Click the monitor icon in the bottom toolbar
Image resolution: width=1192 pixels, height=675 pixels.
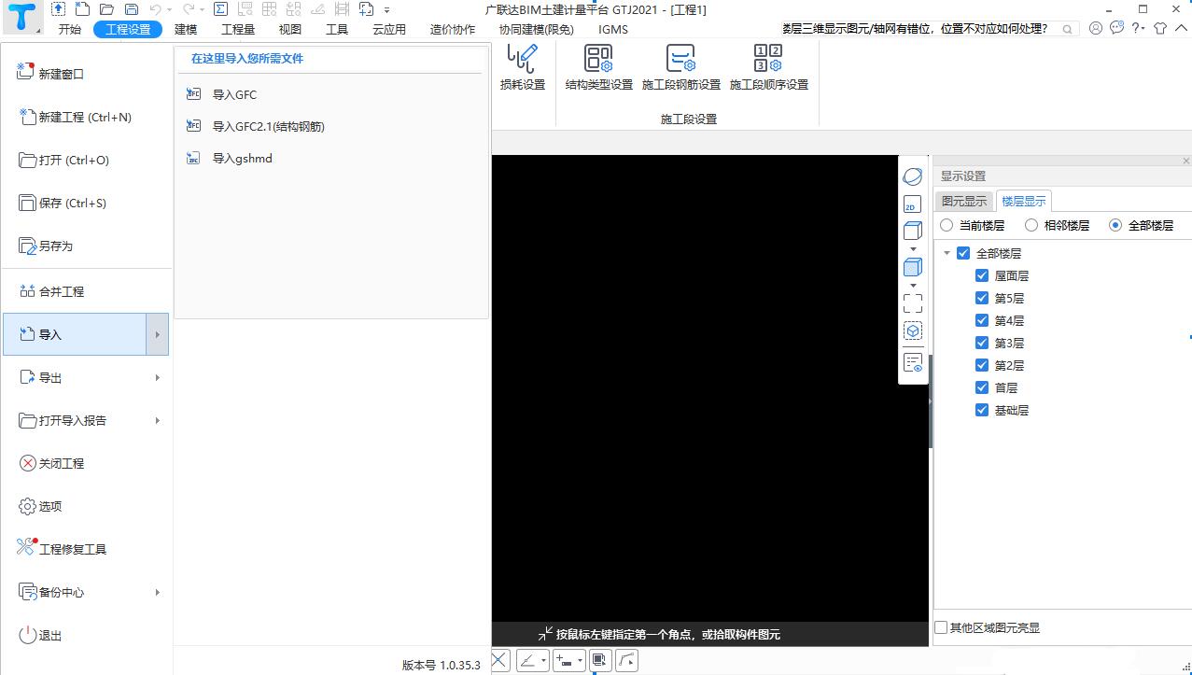599,660
